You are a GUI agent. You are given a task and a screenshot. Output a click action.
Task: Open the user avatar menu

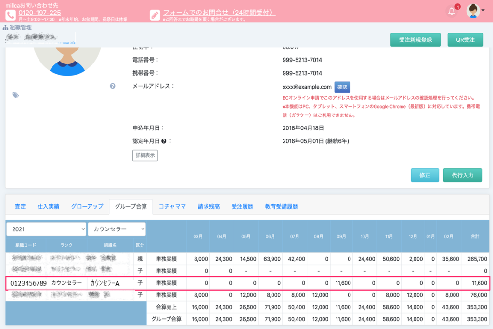coord(474,11)
